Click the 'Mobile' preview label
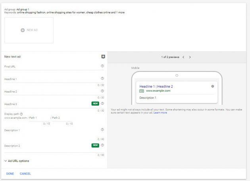 (135, 68)
